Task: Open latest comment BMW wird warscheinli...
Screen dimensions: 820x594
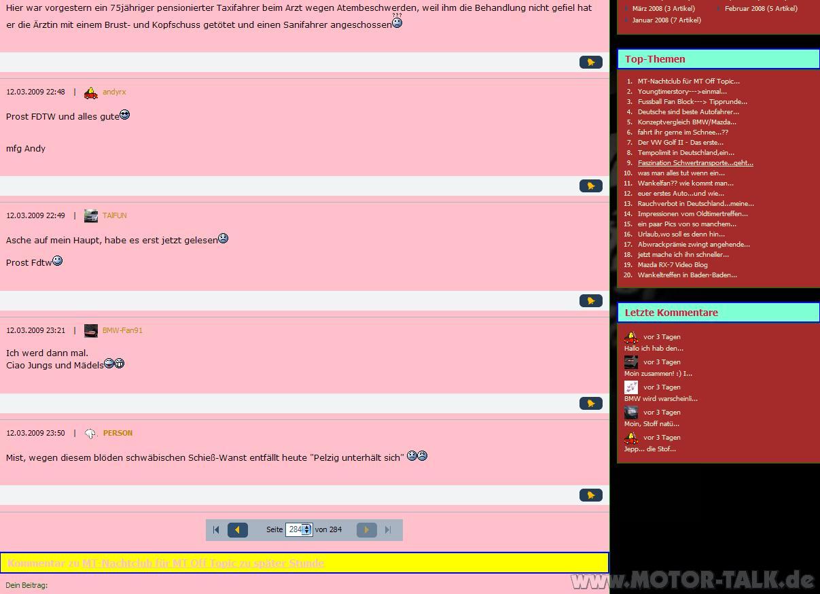Action: tap(661, 398)
